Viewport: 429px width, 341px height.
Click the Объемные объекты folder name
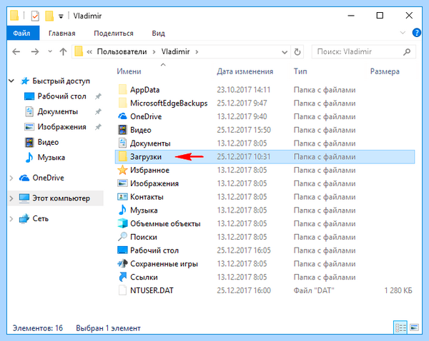pos(165,223)
